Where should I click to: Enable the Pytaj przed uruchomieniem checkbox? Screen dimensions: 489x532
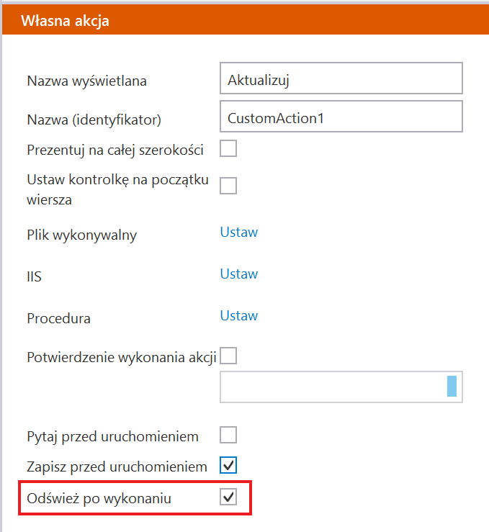click(x=228, y=435)
